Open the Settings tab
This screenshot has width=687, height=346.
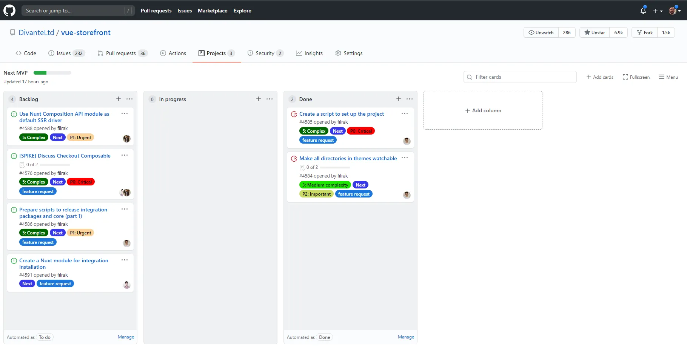point(349,53)
